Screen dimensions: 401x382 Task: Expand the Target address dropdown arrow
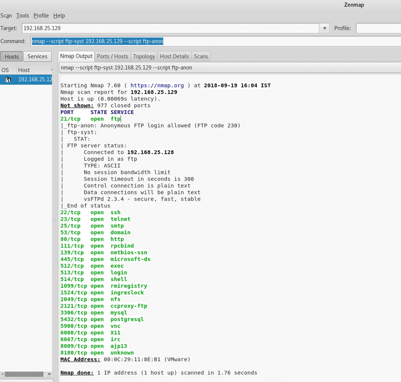point(324,28)
